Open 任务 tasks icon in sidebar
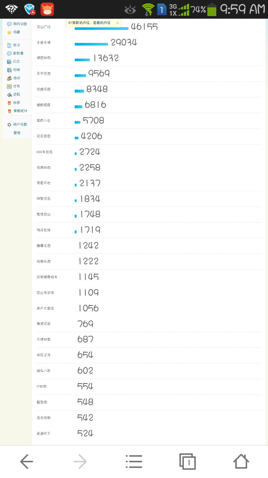268x478 pixels. (9, 86)
